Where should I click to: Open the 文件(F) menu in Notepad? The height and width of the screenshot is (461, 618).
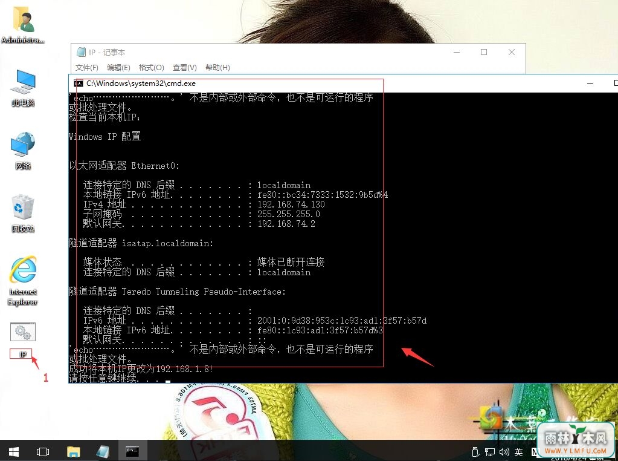tap(87, 68)
